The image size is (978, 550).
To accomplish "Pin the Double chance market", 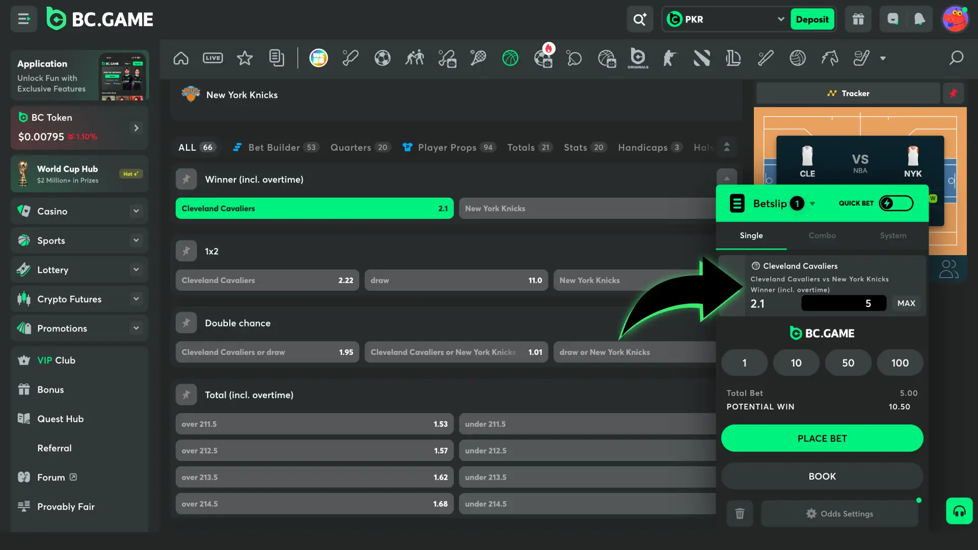I will [186, 323].
